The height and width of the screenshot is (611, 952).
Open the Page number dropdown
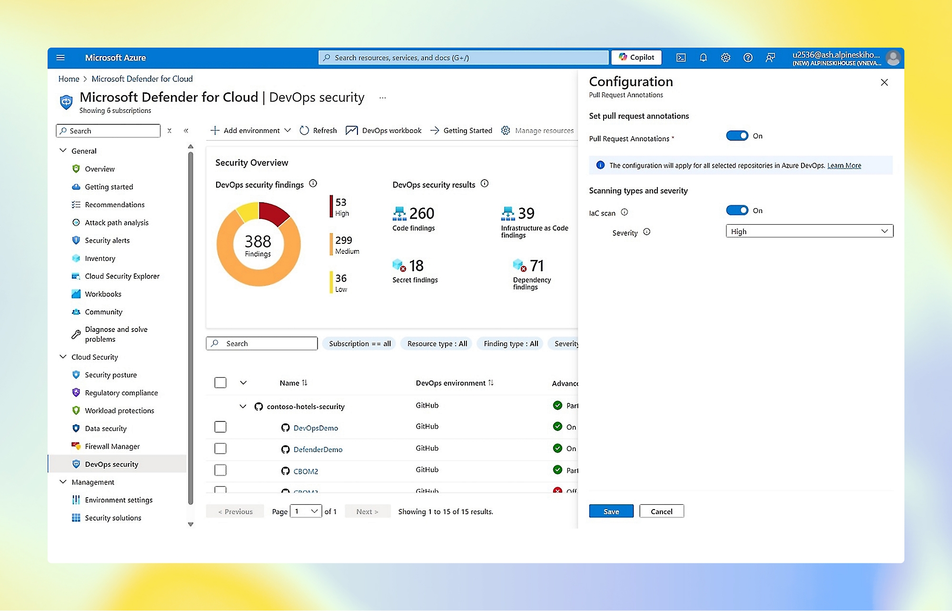tap(306, 511)
